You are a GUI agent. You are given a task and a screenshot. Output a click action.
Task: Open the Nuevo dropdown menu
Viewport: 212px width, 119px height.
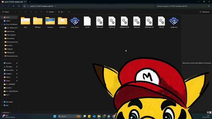coord(6,12)
